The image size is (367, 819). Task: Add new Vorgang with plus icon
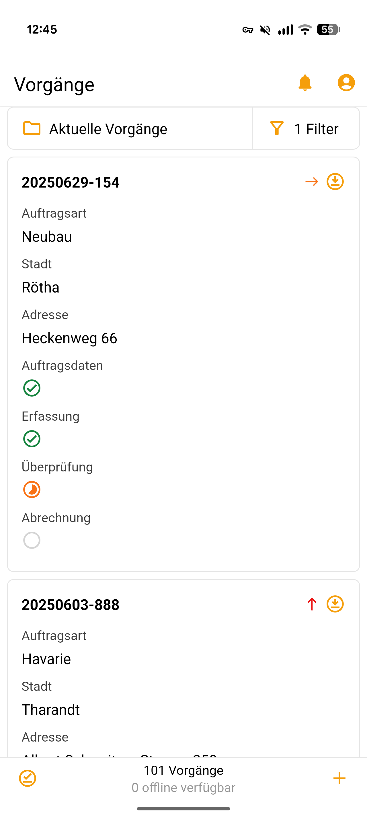tap(339, 778)
